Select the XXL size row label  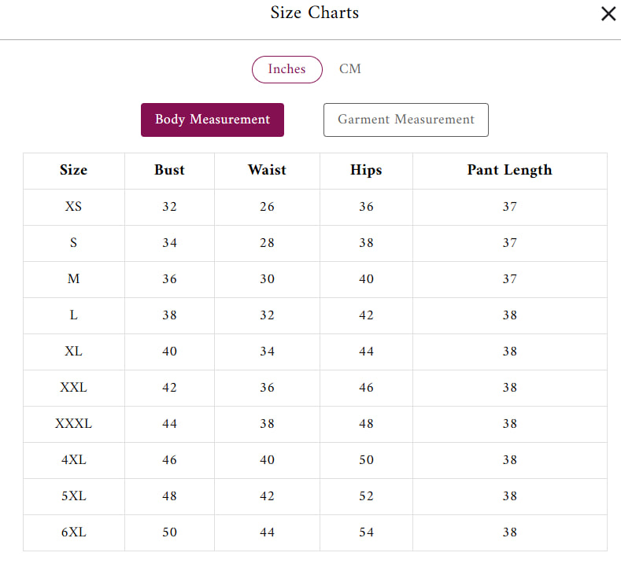[73, 388]
